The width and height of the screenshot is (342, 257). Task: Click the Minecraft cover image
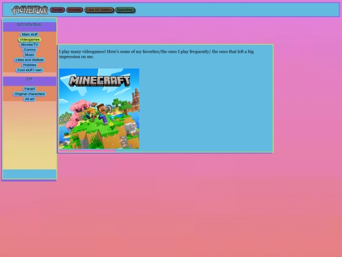pos(99,109)
